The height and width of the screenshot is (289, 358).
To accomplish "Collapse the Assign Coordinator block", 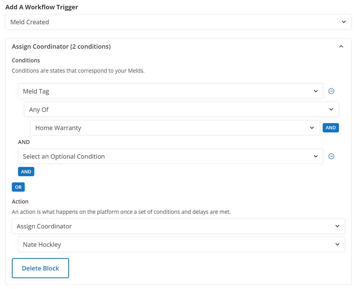I will (x=341, y=47).
